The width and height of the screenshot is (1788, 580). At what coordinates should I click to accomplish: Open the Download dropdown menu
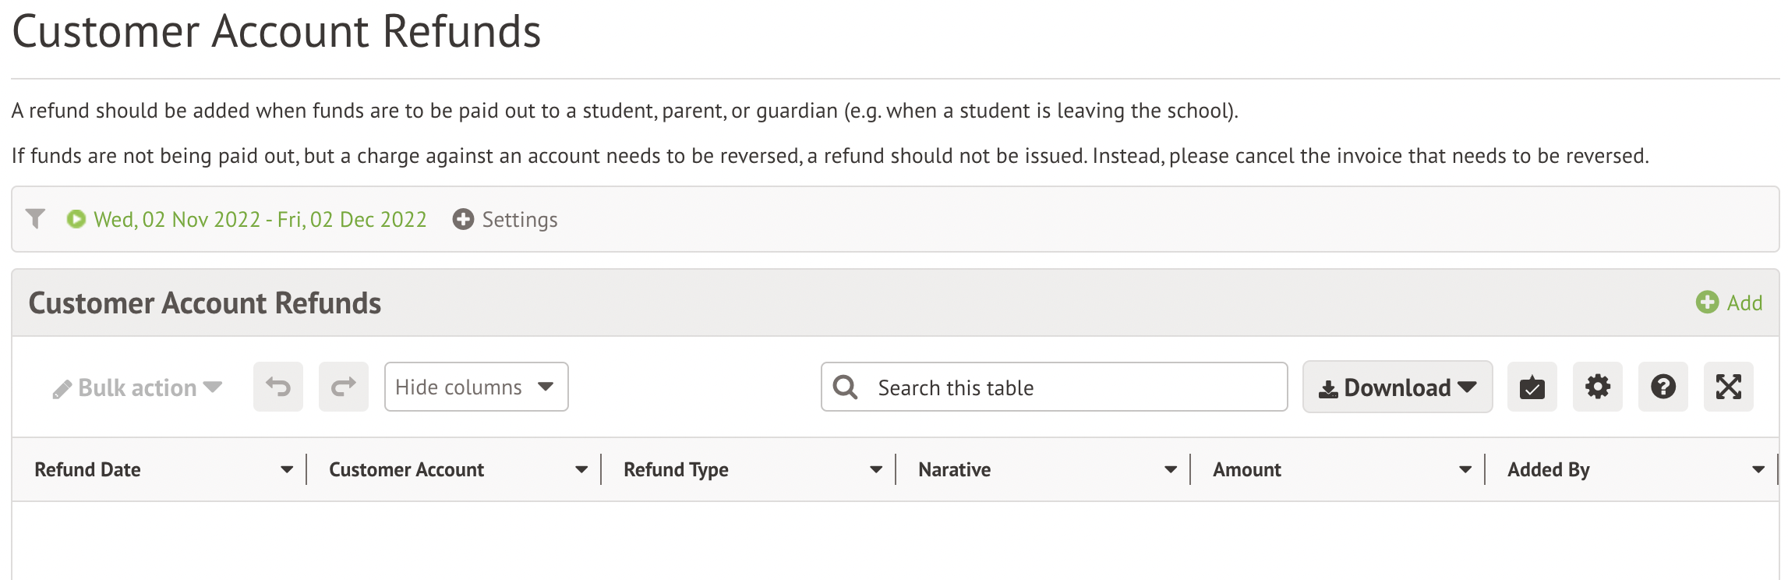pyautogui.click(x=1397, y=387)
